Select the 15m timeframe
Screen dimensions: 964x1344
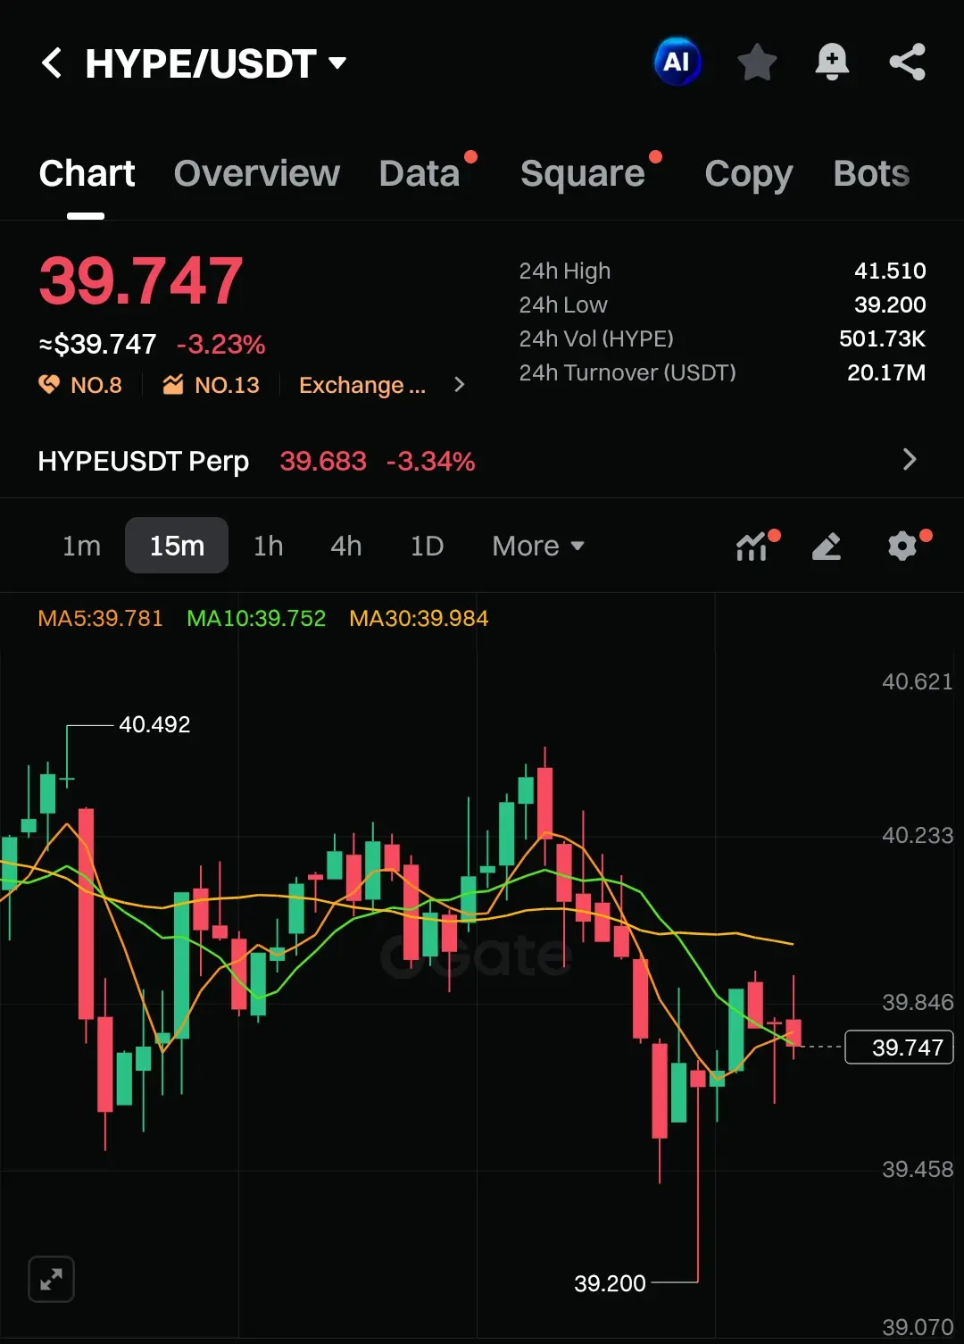tap(177, 546)
